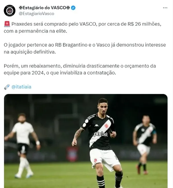Click the red siren emoji

pyautogui.click(x=7, y=24)
